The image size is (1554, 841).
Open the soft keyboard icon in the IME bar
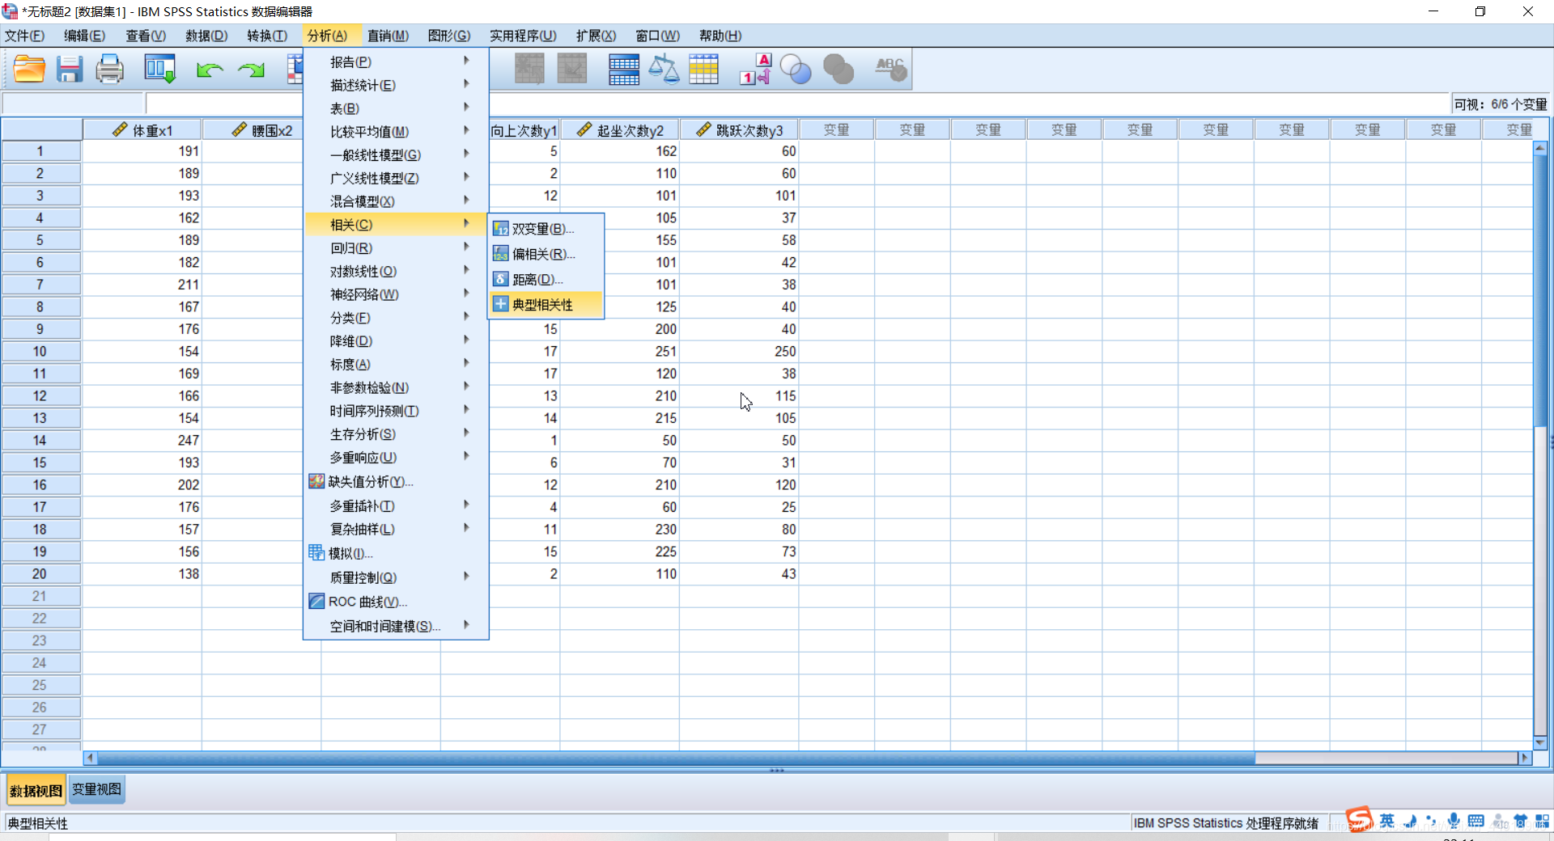1475,821
